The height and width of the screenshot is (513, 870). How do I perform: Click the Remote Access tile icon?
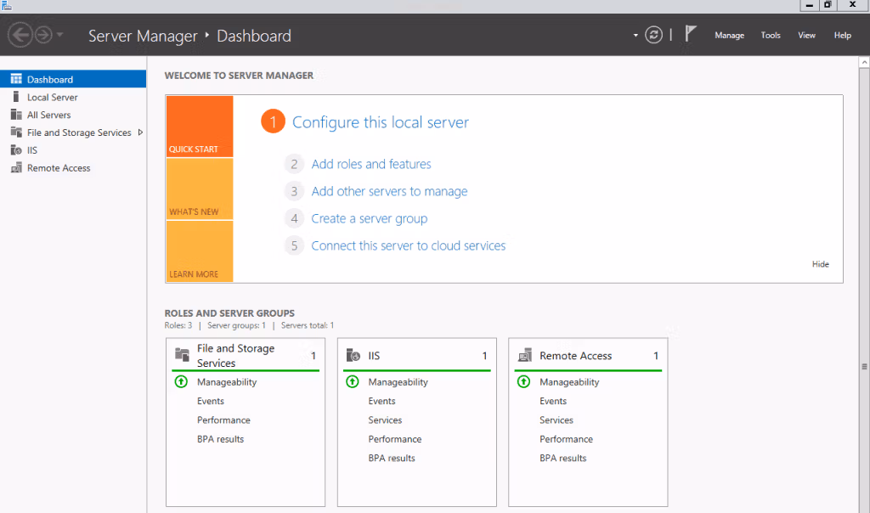pos(523,355)
